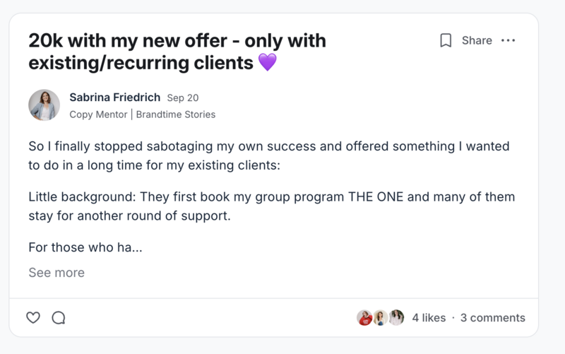
Task: Open the three-dot more options menu
Action: click(x=508, y=40)
